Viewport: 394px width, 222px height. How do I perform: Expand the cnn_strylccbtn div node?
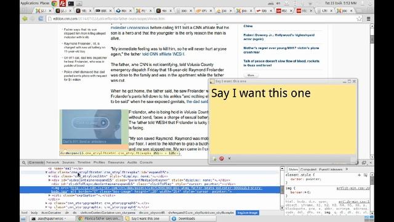pos(49,176)
